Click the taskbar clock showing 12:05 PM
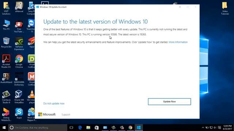 coord(227,128)
